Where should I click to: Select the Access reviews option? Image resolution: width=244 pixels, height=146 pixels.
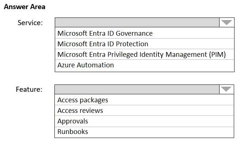[80, 111]
